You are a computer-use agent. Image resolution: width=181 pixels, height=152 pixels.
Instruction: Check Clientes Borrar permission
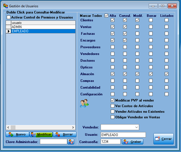(x=151, y=20)
